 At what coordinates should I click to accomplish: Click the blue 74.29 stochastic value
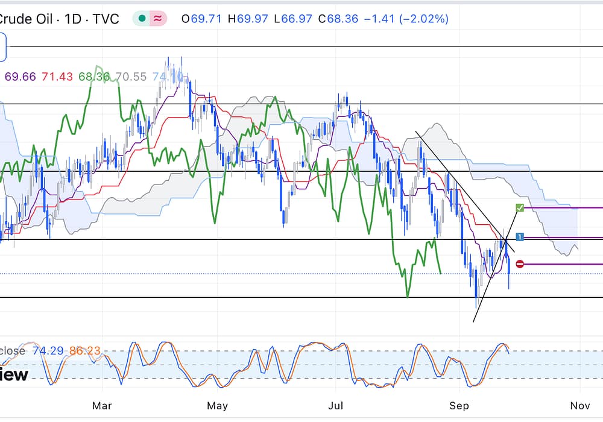tap(48, 351)
